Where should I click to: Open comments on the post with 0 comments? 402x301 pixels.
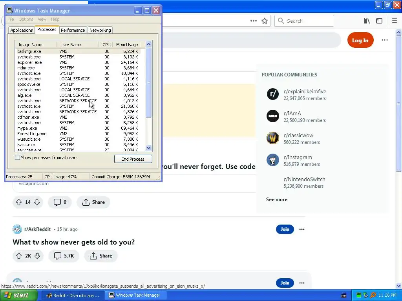(60, 202)
